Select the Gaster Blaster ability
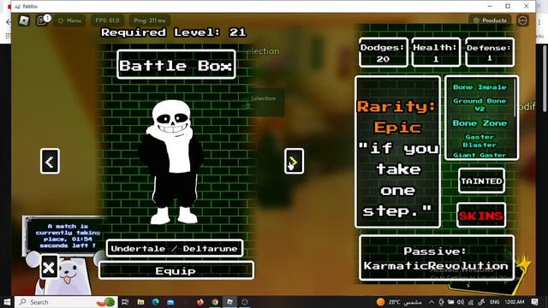The image size is (548, 308). pyautogui.click(x=479, y=141)
